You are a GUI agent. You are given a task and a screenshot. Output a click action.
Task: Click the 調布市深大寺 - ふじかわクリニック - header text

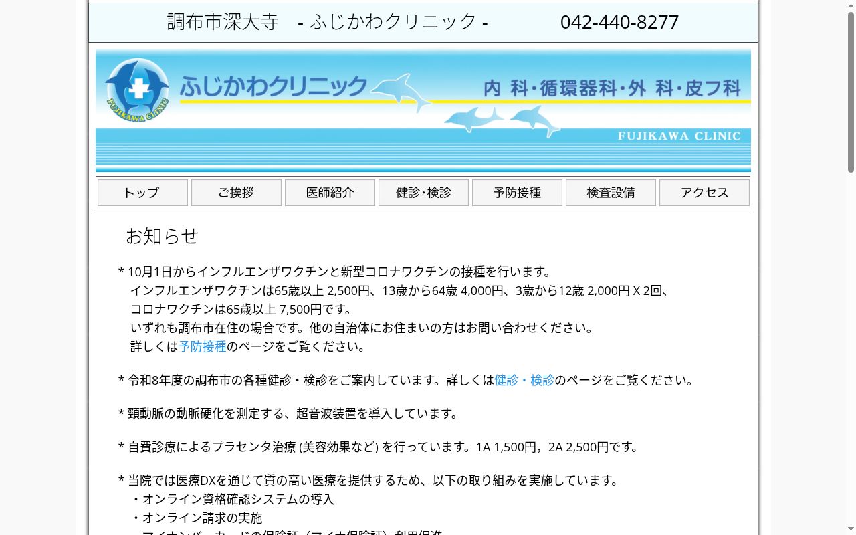328,22
